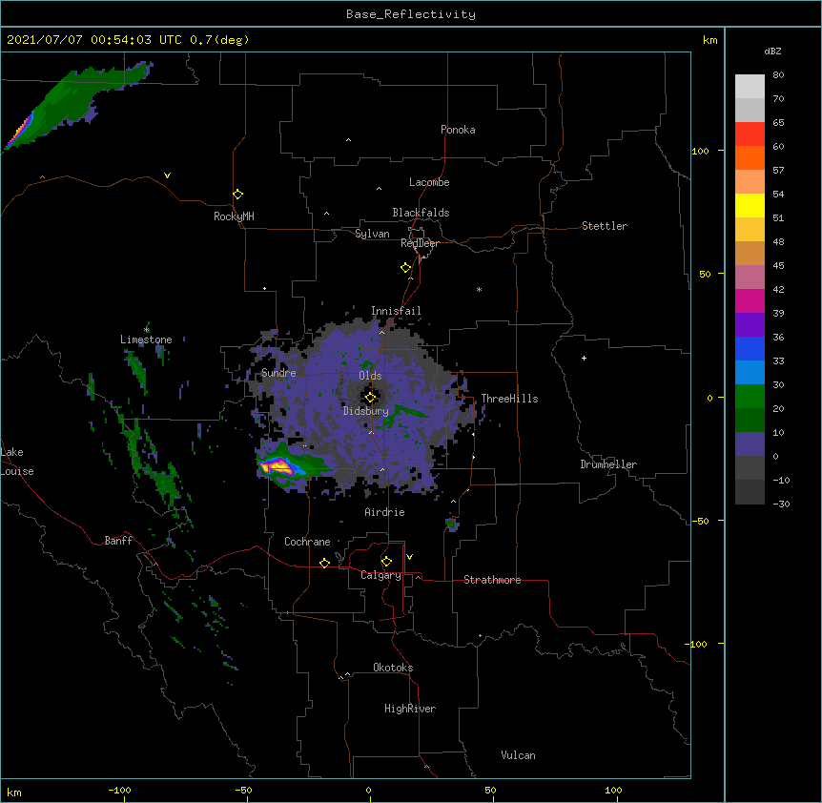Pick the purple 39 dBZ legend swatch
The image size is (822, 803).
click(x=750, y=324)
